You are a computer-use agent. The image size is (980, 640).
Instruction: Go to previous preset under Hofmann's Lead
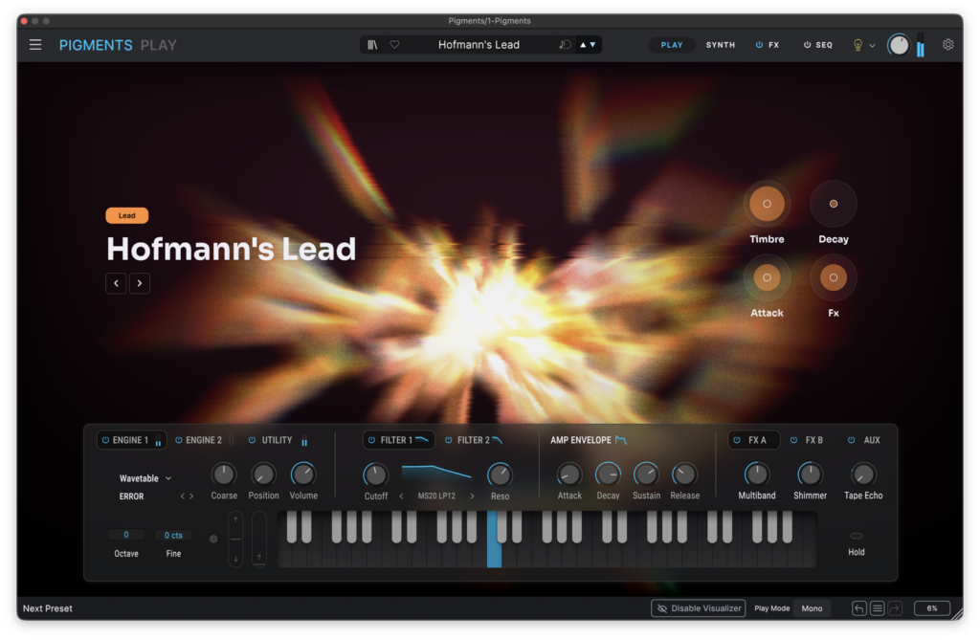coord(116,283)
